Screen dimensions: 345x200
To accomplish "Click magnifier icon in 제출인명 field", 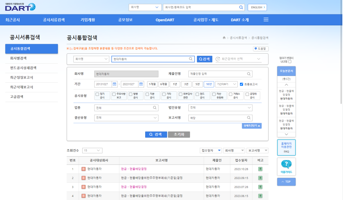I will click(x=249, y=74).
